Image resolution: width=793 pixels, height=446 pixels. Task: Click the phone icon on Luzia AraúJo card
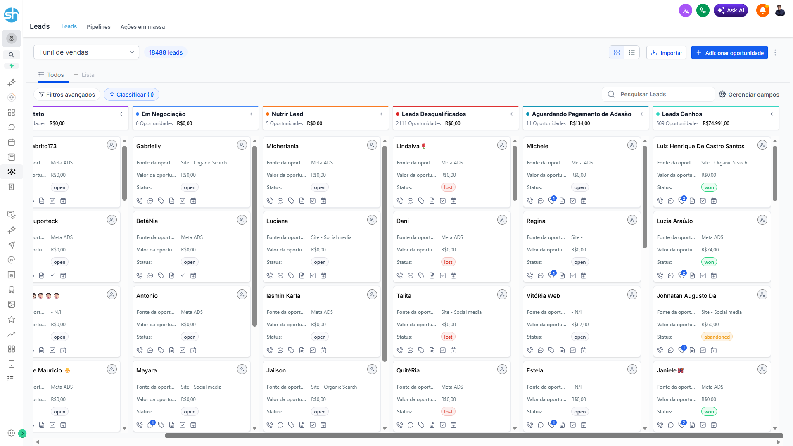coord(660,275)
